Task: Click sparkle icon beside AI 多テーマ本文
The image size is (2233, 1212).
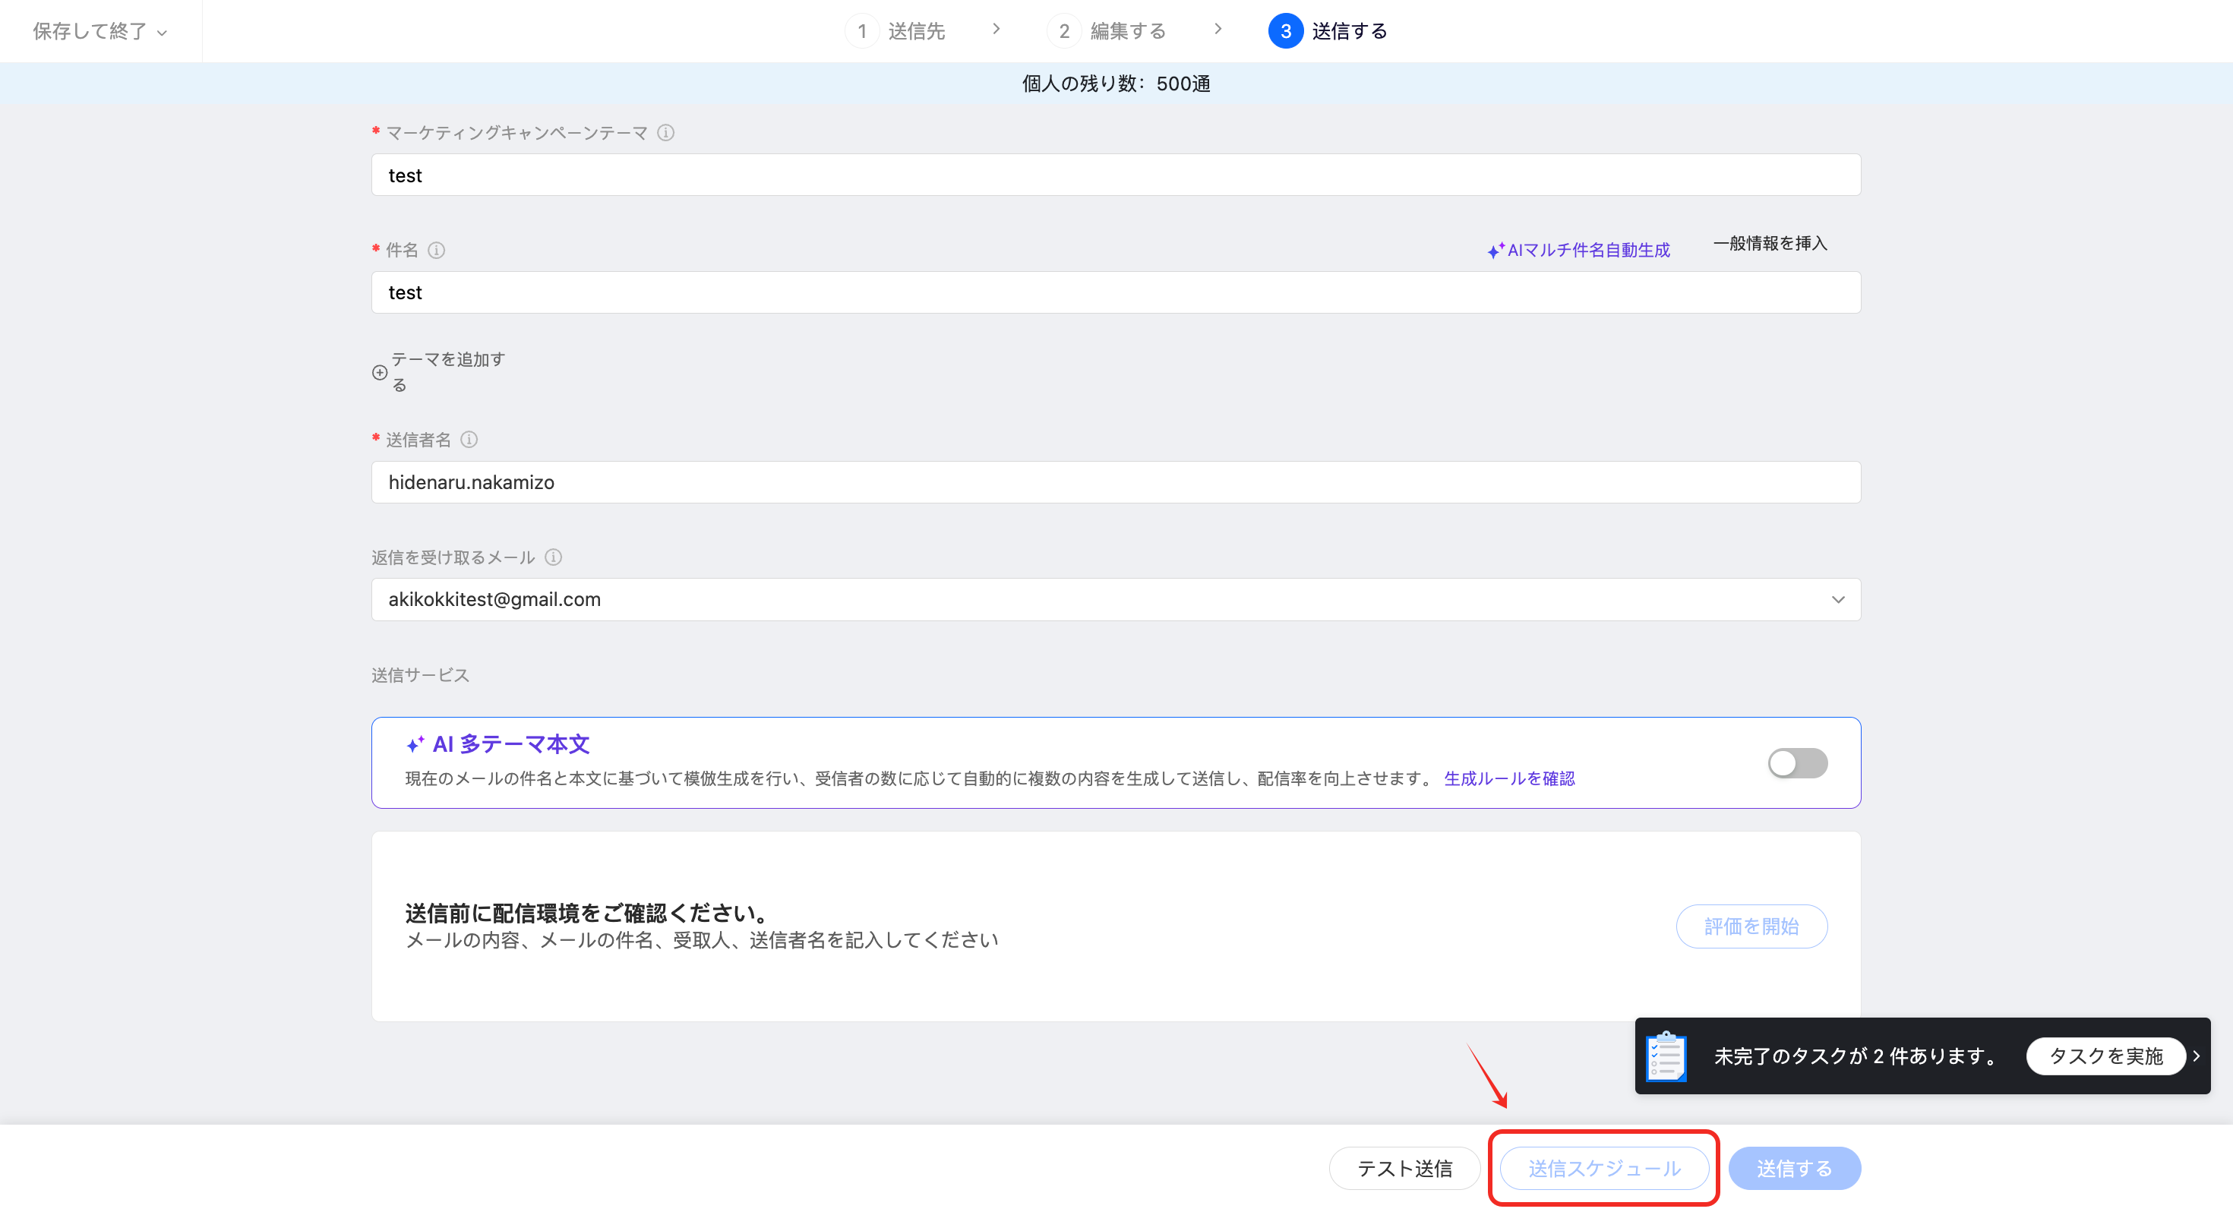Action: (415, 745)
